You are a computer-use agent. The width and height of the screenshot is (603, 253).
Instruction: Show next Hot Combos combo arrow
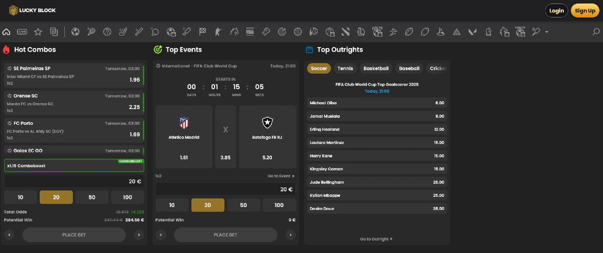139,234
